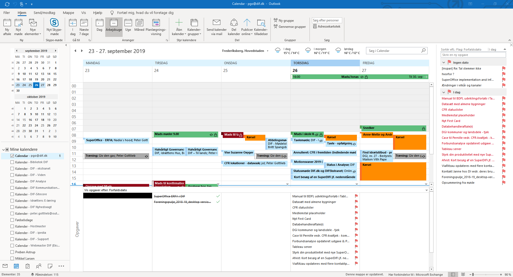Click the calendar search magnifier icon
The image size is (513, 277).
423,51
